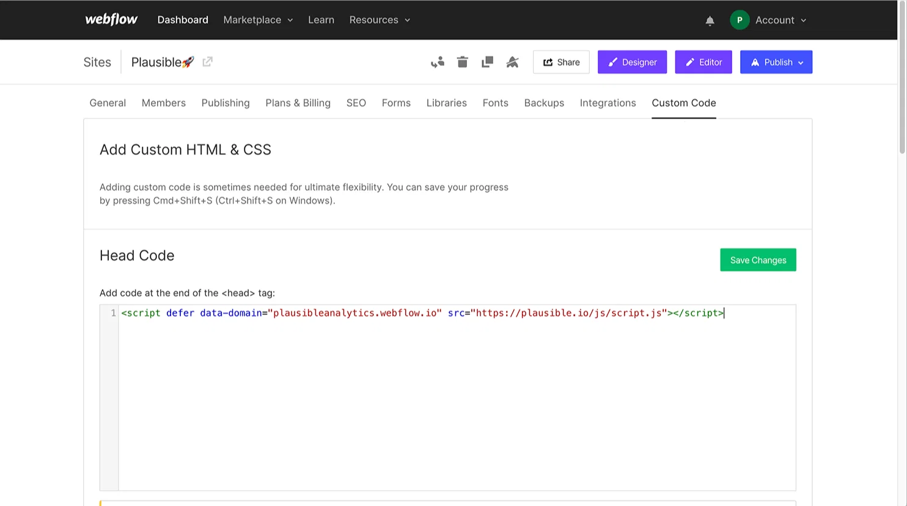This screenshot has height=506, width=907.
Task: Open the Publishing tab
Action: tap(226, 103)
